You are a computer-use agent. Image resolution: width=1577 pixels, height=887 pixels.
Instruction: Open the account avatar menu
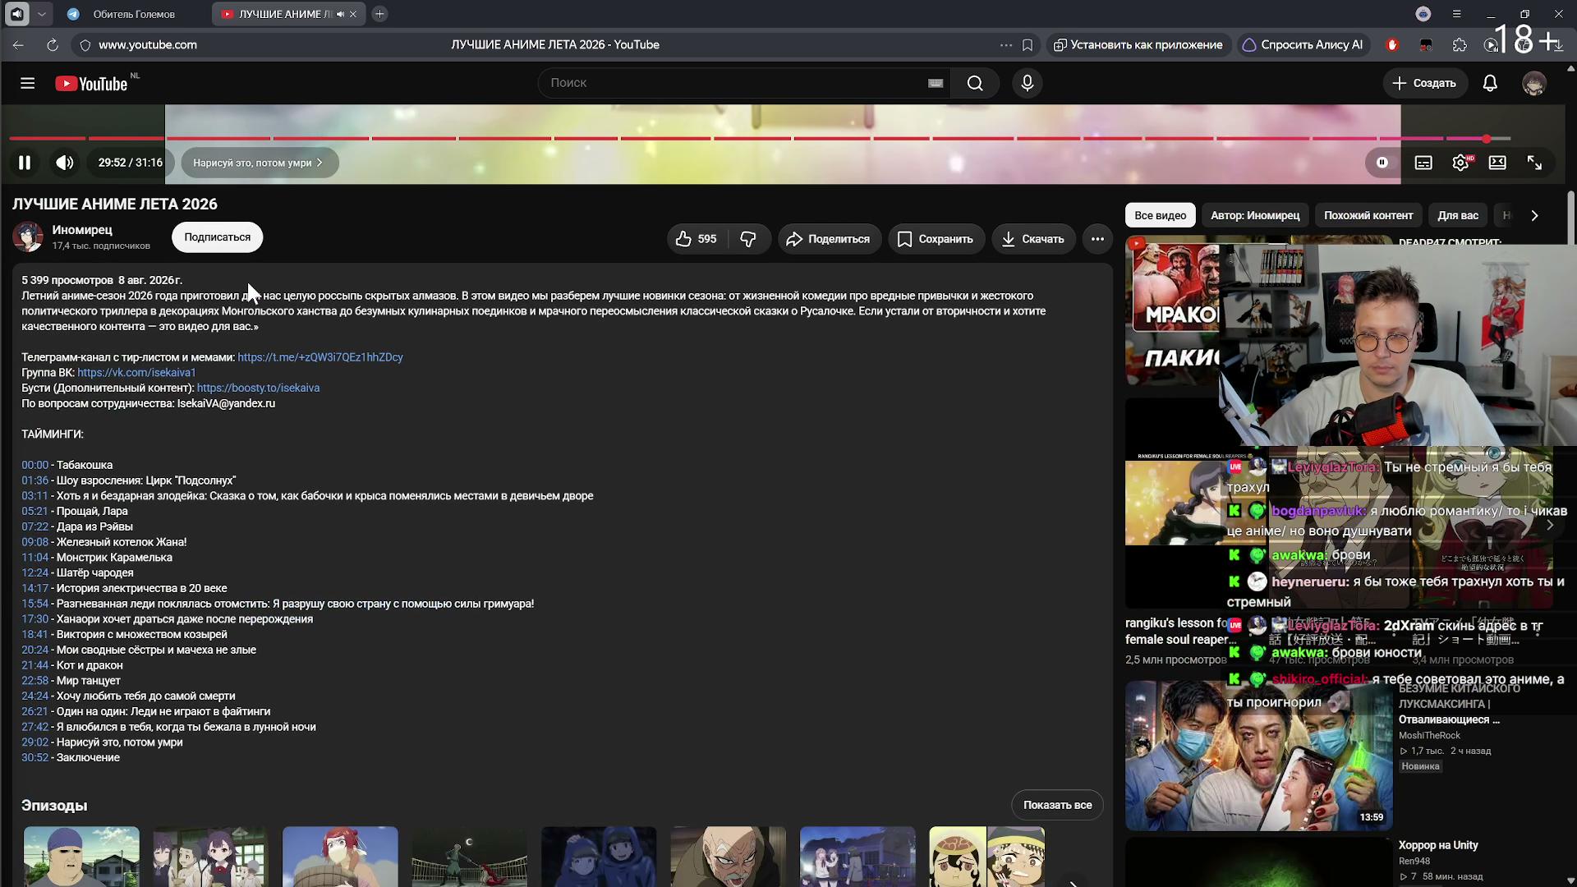1533,83
